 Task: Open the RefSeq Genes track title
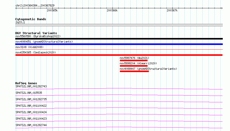point(26,83)
